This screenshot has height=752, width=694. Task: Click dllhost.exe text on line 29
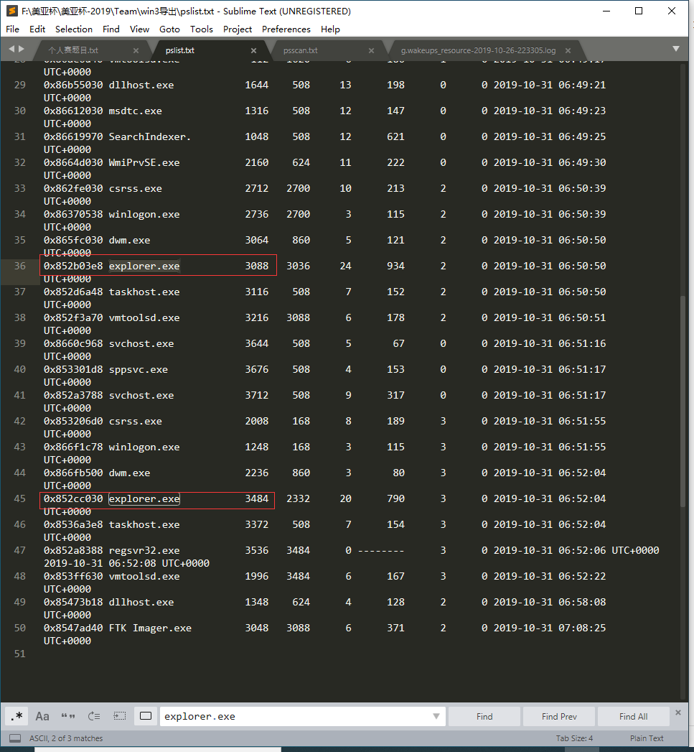point(141,85)
